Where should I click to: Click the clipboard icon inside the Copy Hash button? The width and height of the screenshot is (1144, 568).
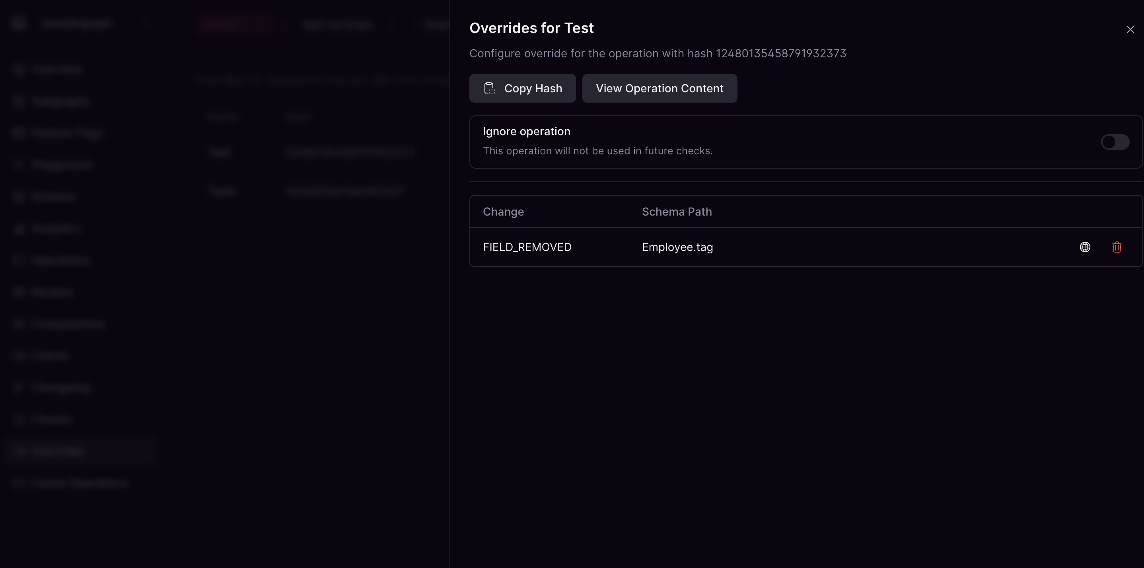[489, 88]
